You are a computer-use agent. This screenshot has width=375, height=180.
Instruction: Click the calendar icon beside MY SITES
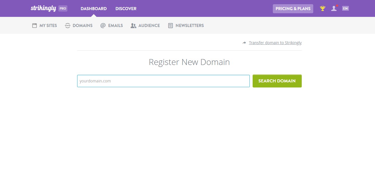point(34,25)
